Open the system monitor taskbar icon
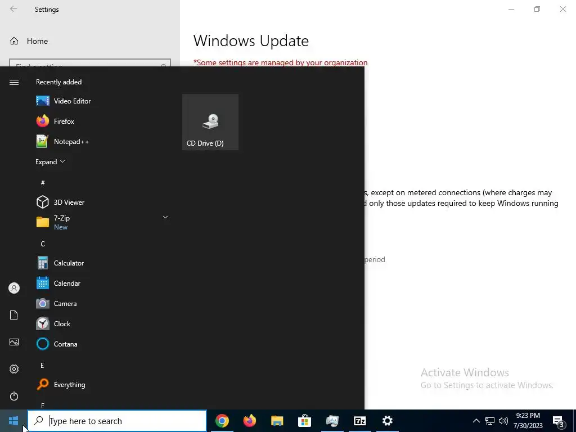The height and width of the screenshot is (432, 576). [x=332, y=421]
